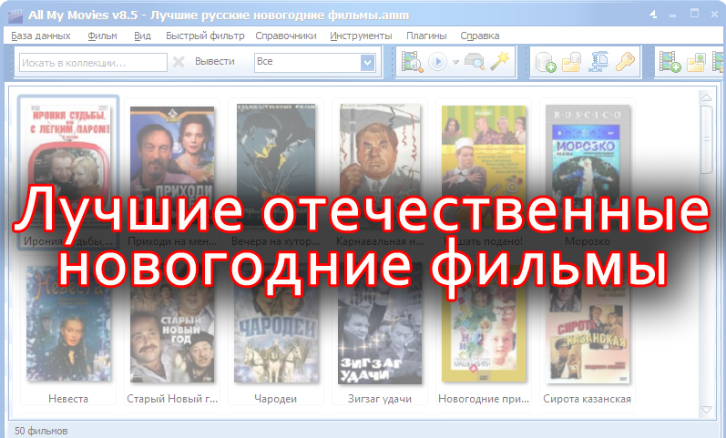Click the scroll up arrow of movie list
Viewport: 726px width, 438px height.
pyautogui.click(x=706, y=97)
